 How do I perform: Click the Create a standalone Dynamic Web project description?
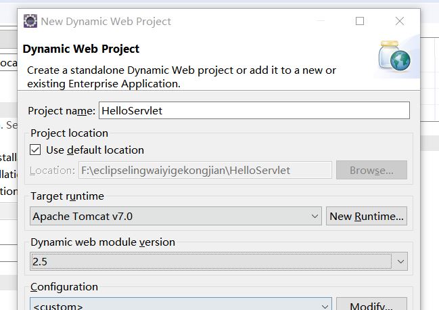click(181, 76)
